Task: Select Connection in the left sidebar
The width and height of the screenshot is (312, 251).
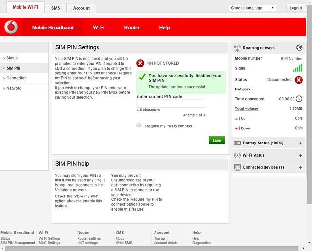Action: pyautogui.click(x=17, y=78)
